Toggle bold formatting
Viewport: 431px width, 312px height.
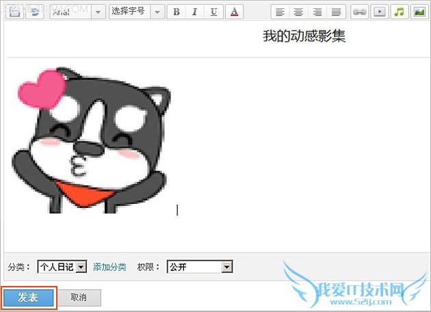tap(177, 12)
